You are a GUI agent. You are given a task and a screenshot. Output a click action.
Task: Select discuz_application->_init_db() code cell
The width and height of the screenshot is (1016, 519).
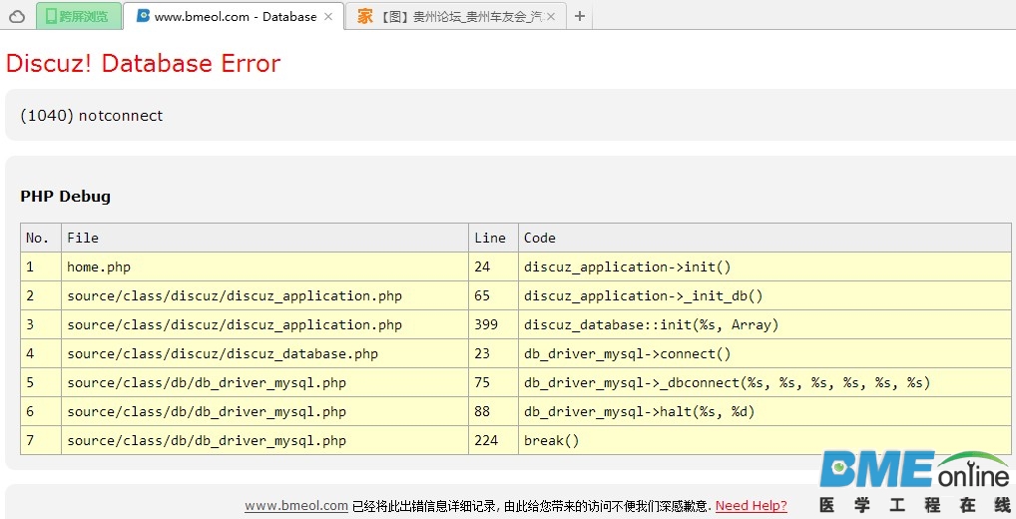(x=764, y=296)
